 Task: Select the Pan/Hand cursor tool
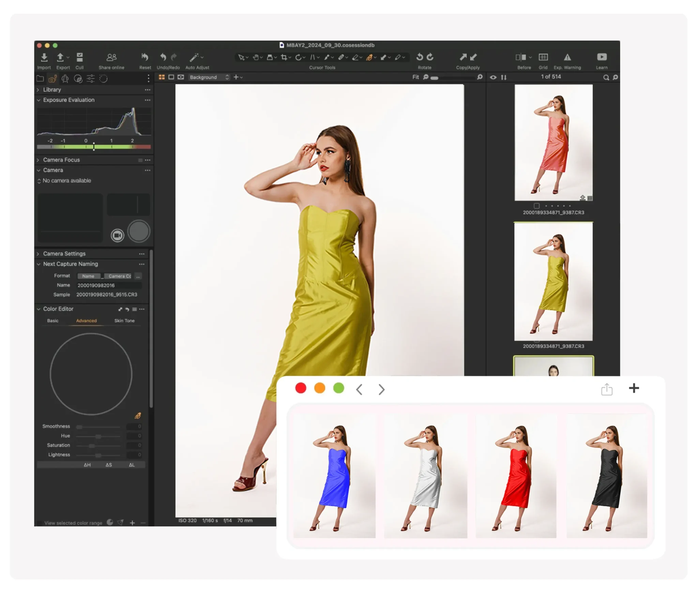tap(256, 57)
